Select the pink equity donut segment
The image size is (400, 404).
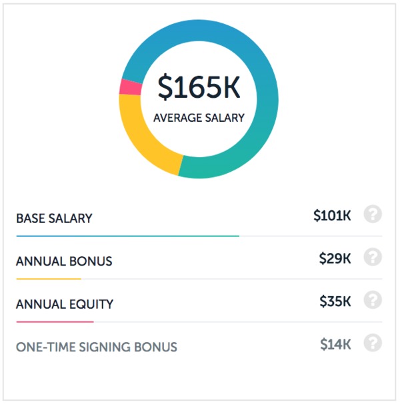[130, 87]
